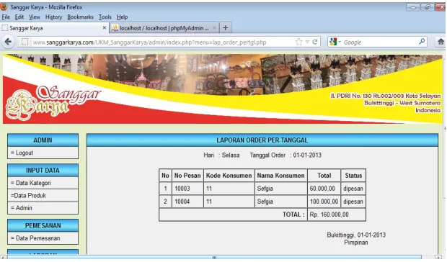Screen dimensions: 447x262
Task: Minimize the Firefox window
Action: [413, 6]
